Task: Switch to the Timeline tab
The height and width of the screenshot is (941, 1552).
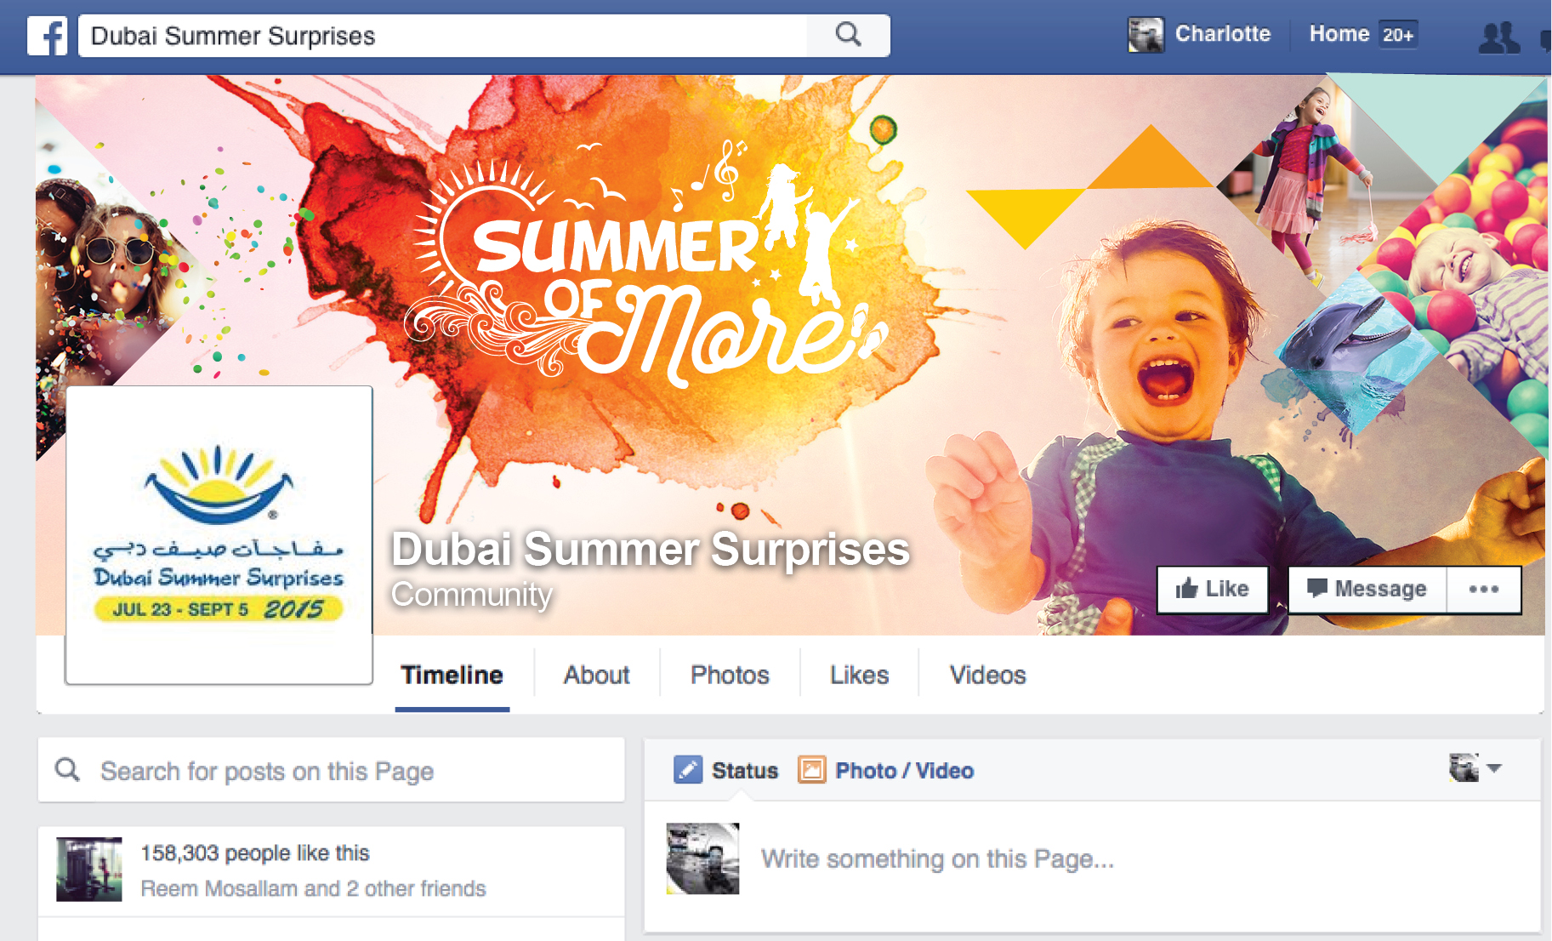Action: coord(452,675)
